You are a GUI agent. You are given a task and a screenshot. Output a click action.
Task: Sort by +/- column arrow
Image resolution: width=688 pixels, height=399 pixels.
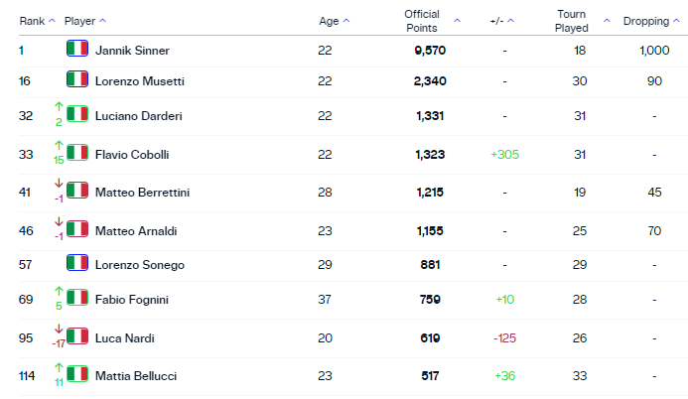coord(510,21)
